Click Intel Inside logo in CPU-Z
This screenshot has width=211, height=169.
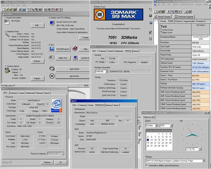pos(57,106)
